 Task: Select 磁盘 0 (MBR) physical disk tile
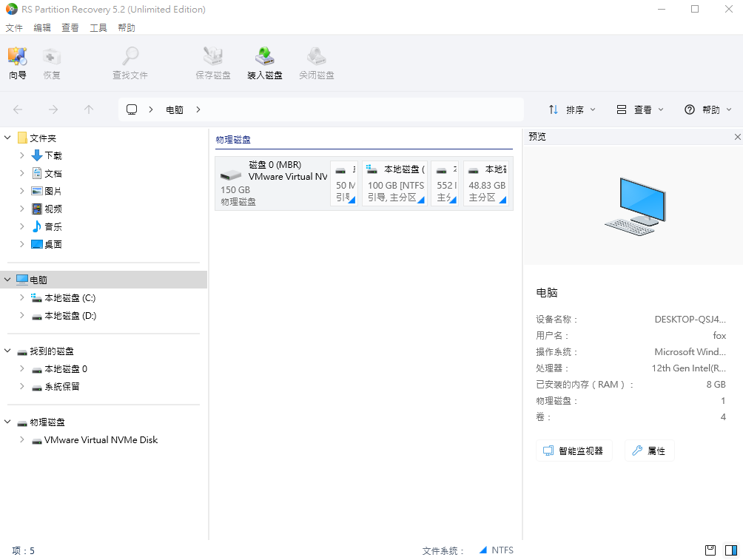[272, 183]
